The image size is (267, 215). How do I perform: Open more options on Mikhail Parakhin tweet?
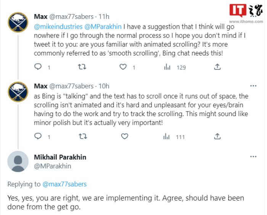[x=253, y=157]
